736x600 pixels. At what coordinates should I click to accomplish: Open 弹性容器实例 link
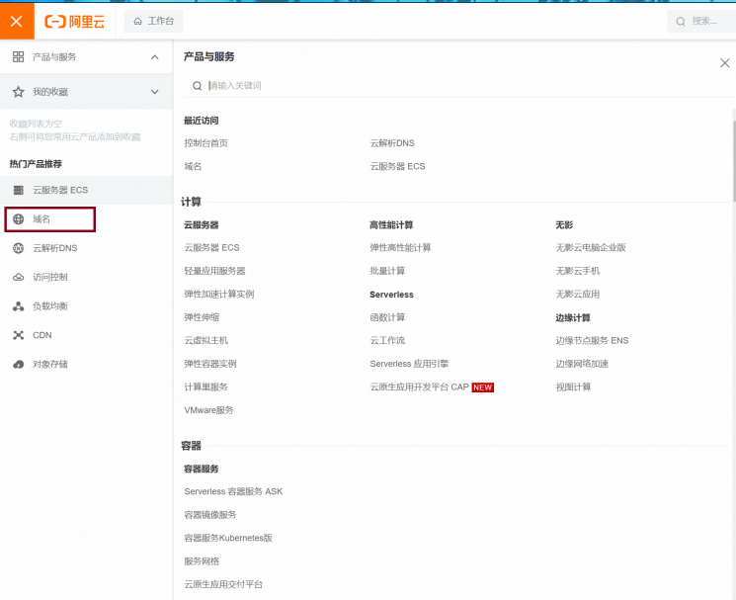coord(210,364)
